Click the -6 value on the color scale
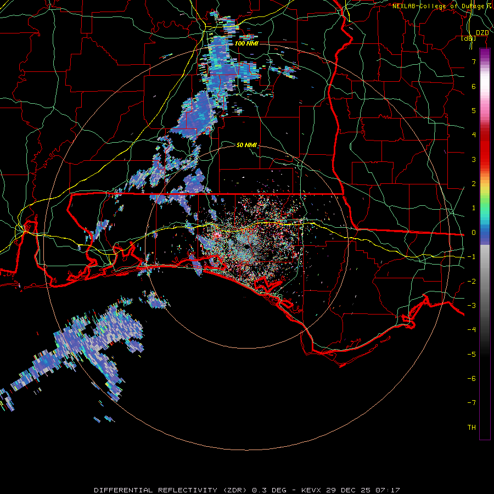The width and height of the screenshot is (494, 494). (471, 379)
